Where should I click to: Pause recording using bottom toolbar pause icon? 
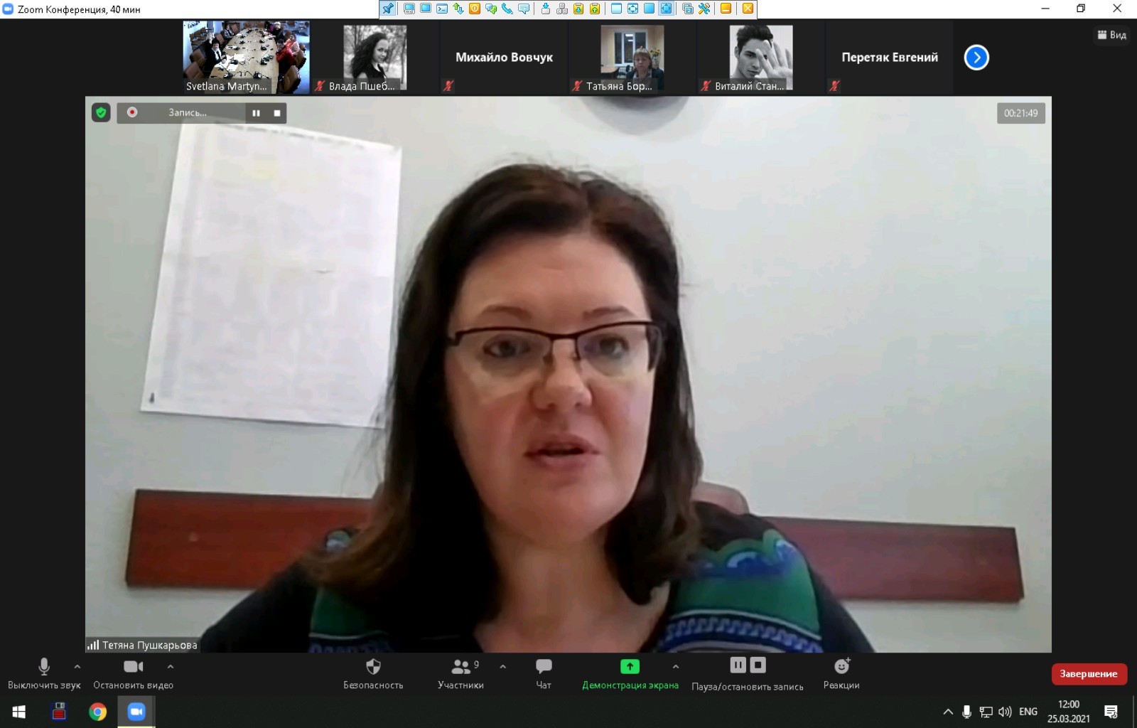point(738,665)
